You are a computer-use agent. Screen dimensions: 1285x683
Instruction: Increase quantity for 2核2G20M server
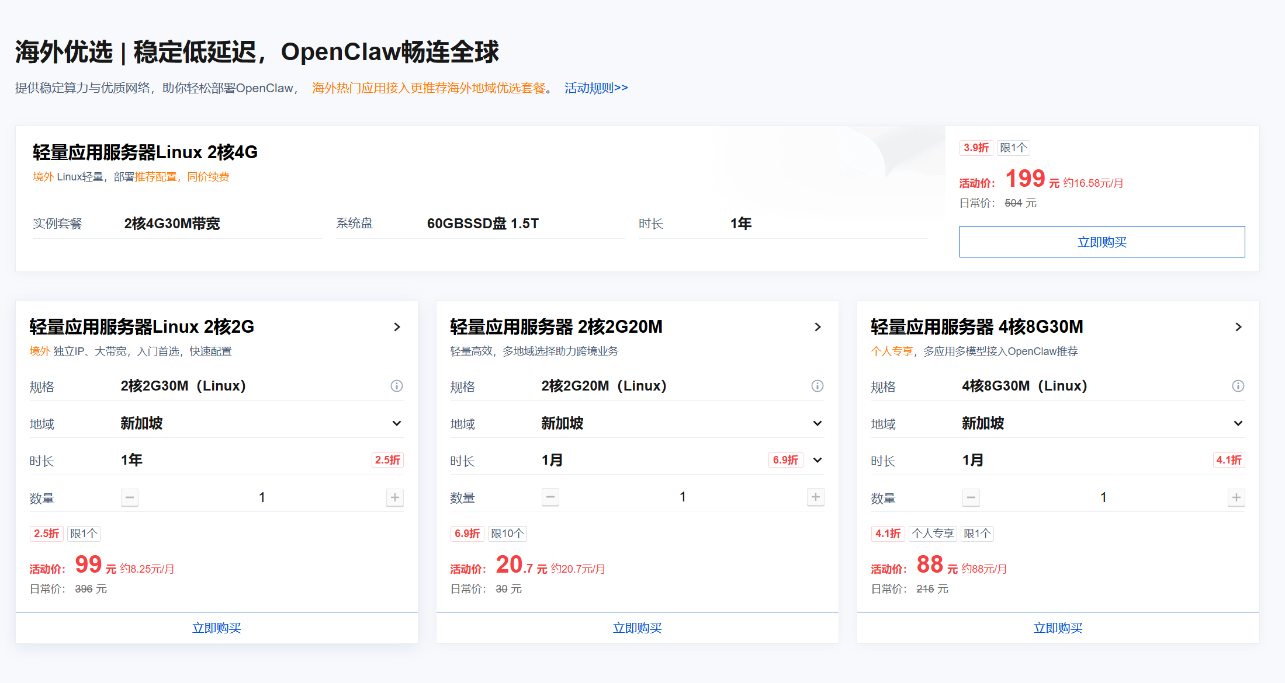pos(816,497)
